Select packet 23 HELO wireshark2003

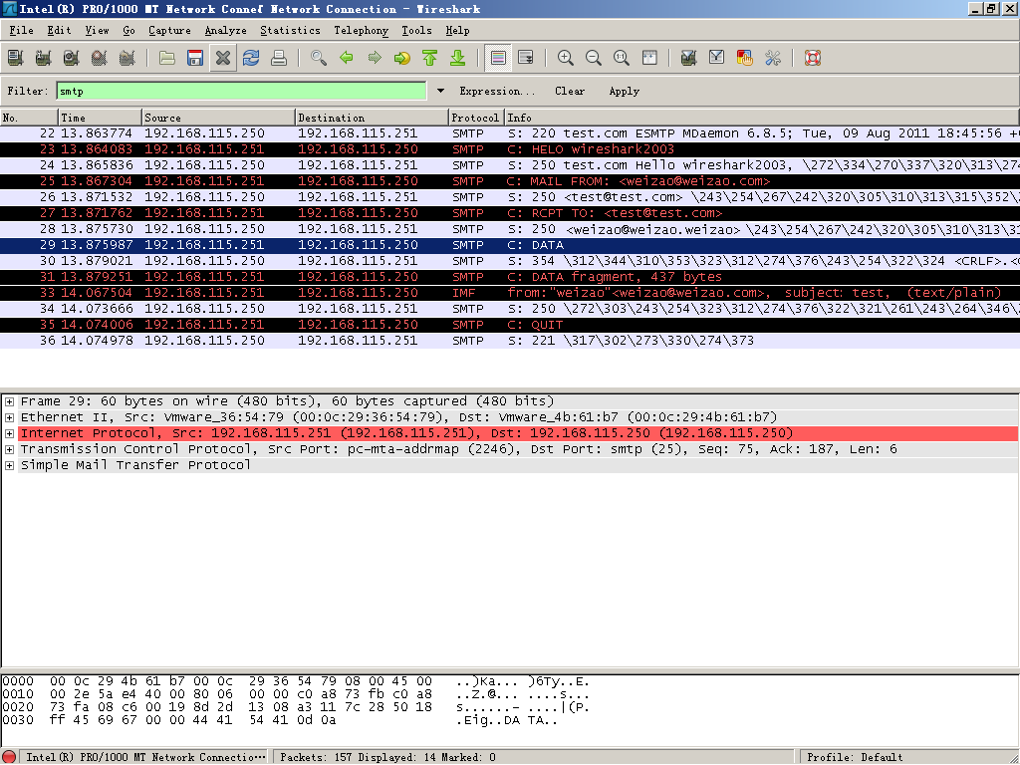click(510, 149)
